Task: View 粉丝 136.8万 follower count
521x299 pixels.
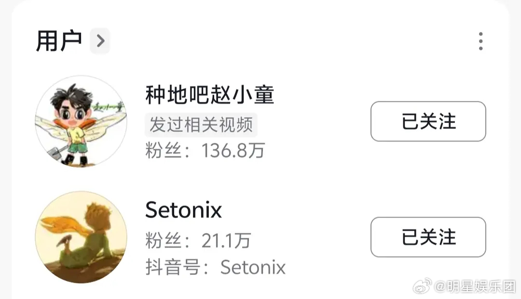Action: tap(205, 150)
